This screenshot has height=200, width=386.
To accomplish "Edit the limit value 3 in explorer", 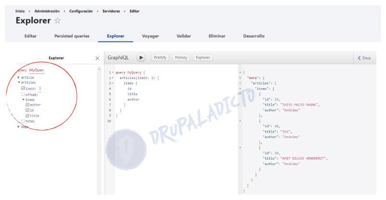I will 40,88.
